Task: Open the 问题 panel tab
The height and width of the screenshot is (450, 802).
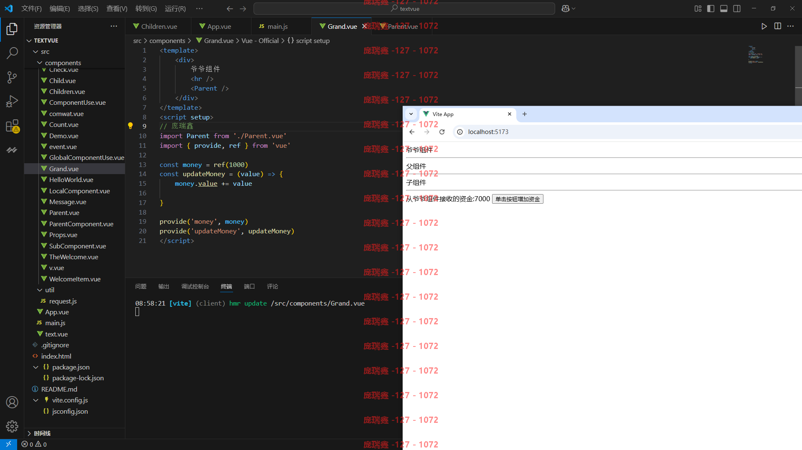Action: pyautogui.click(x=141, y=286)
